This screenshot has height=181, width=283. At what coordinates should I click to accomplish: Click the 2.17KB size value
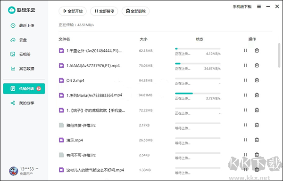coord(144,125)
